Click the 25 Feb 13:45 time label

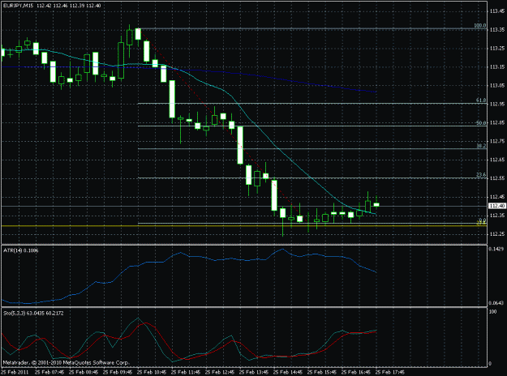pyautogui.click(x=253, y=372)
